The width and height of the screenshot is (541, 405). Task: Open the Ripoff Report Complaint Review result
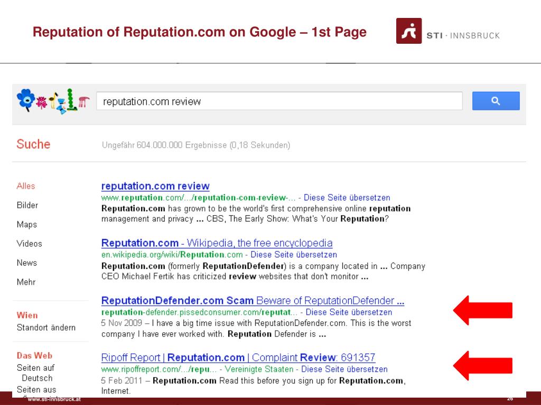click(x=238, y=358)
